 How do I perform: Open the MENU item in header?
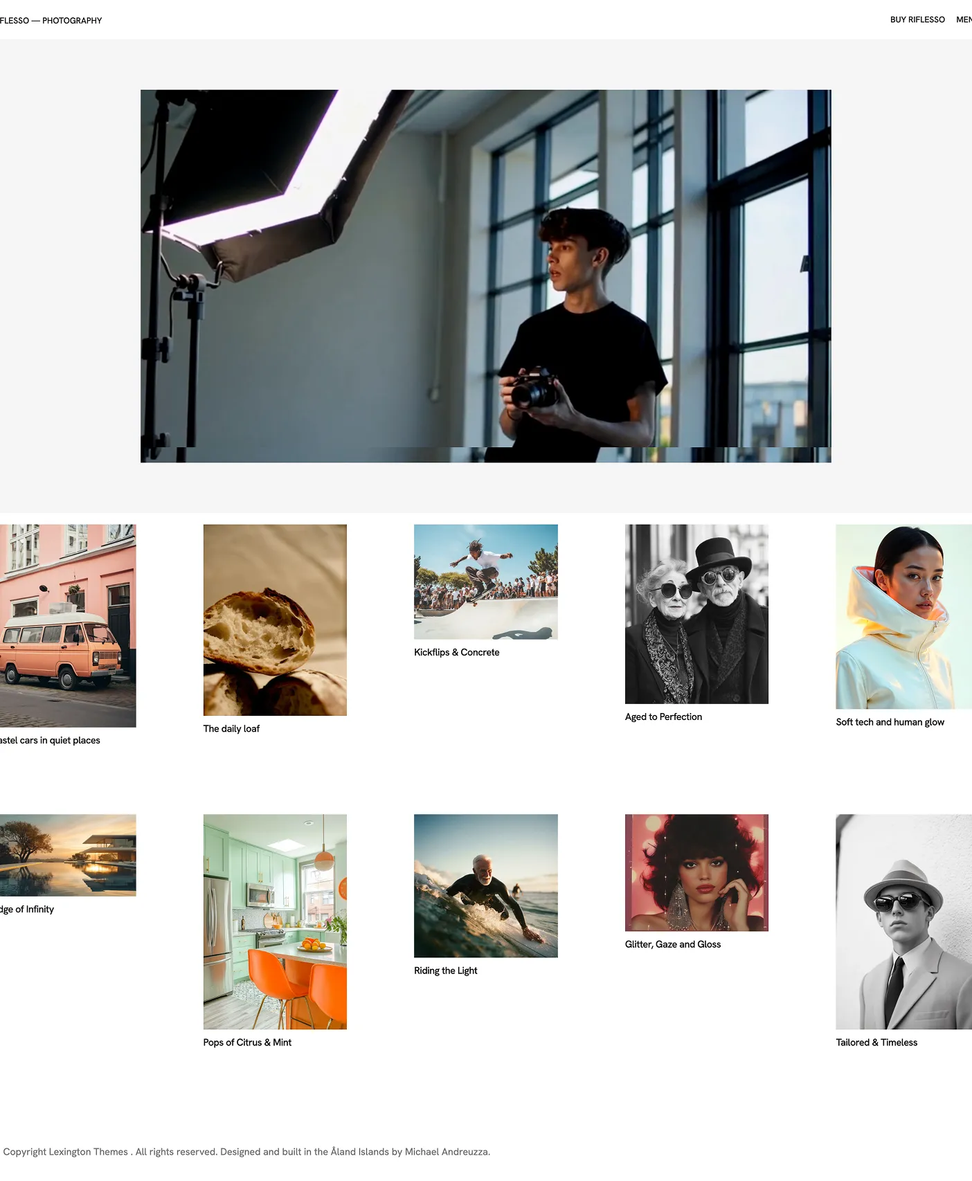(964, 20)
